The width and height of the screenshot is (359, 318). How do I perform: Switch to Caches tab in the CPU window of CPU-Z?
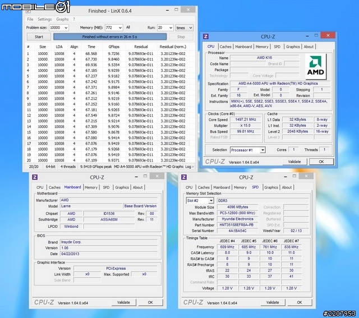tap(225, 47)
